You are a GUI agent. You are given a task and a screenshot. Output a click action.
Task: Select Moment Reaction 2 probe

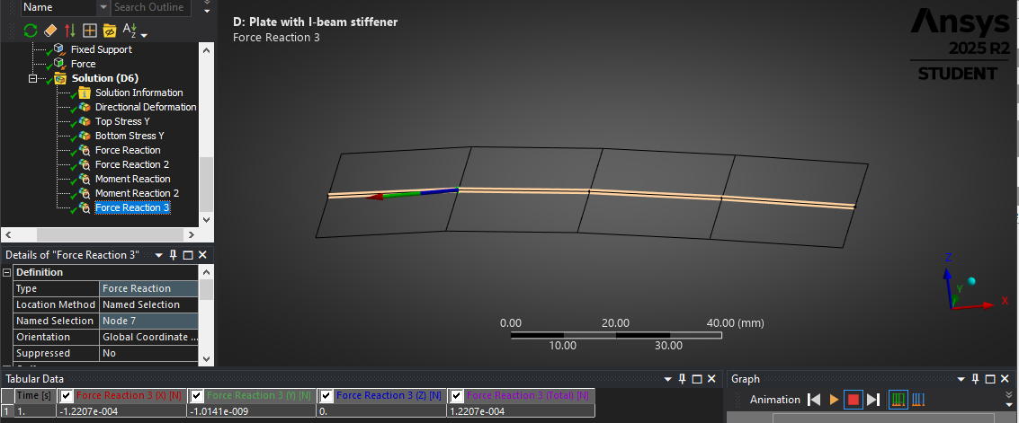(x=137, y=193)
